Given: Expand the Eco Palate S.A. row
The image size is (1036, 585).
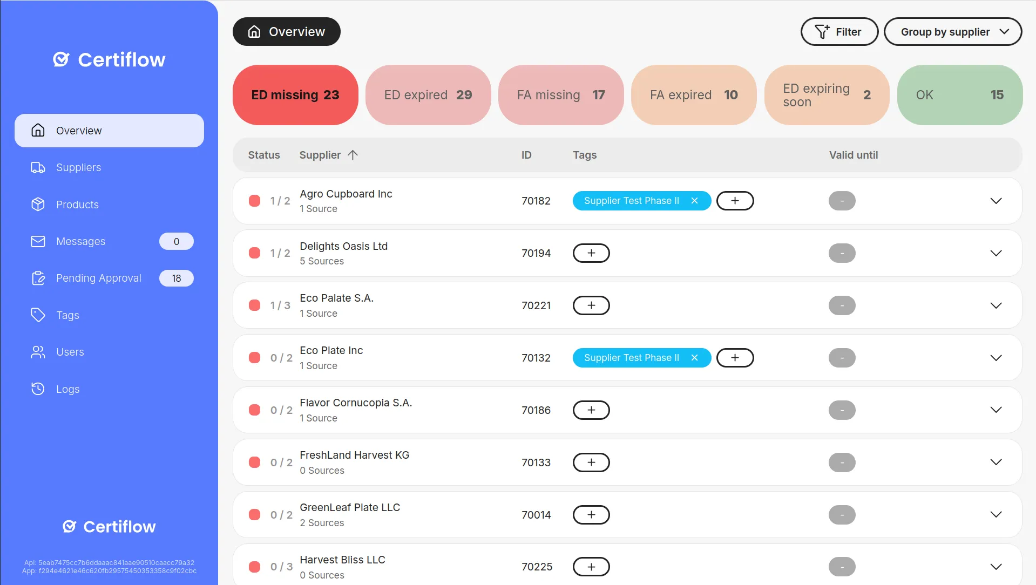Looking at the screenshot, I should click(996, 305).
